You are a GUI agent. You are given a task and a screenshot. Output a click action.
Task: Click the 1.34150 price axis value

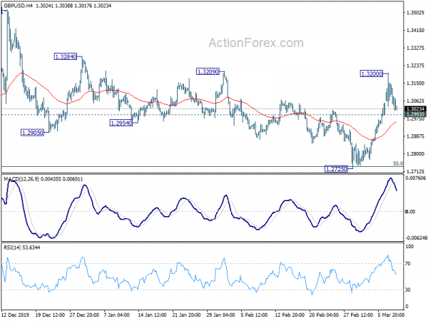(415, 30)
